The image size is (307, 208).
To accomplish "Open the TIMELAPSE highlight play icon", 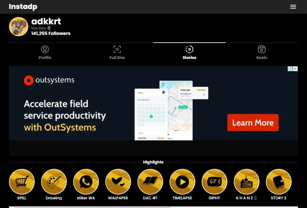I will tap(182, 182).
